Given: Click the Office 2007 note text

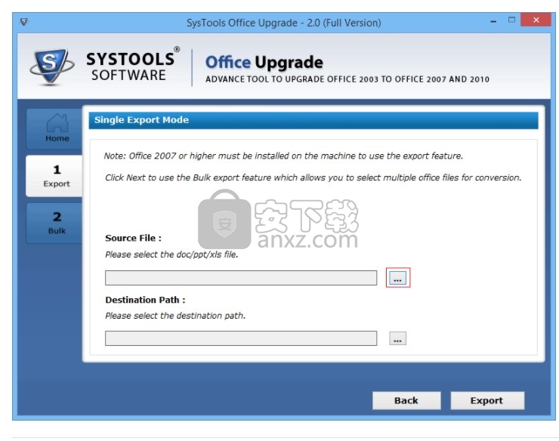Looking at the screenshot, I should (x=283, y=156).
